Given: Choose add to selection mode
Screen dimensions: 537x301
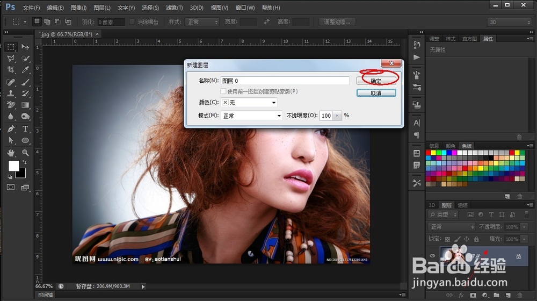Looking at the screenshot, I should 47,21.
